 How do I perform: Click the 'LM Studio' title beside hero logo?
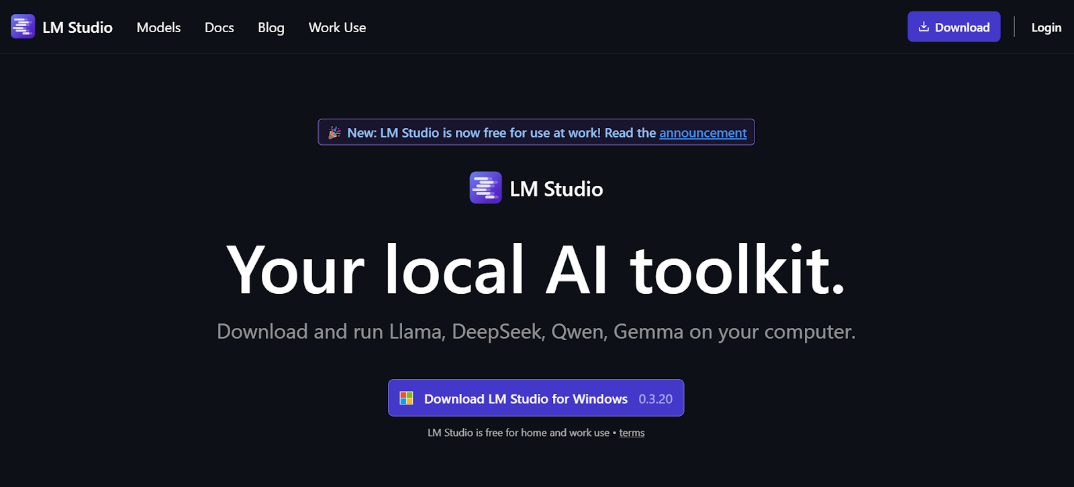point(556,189)
